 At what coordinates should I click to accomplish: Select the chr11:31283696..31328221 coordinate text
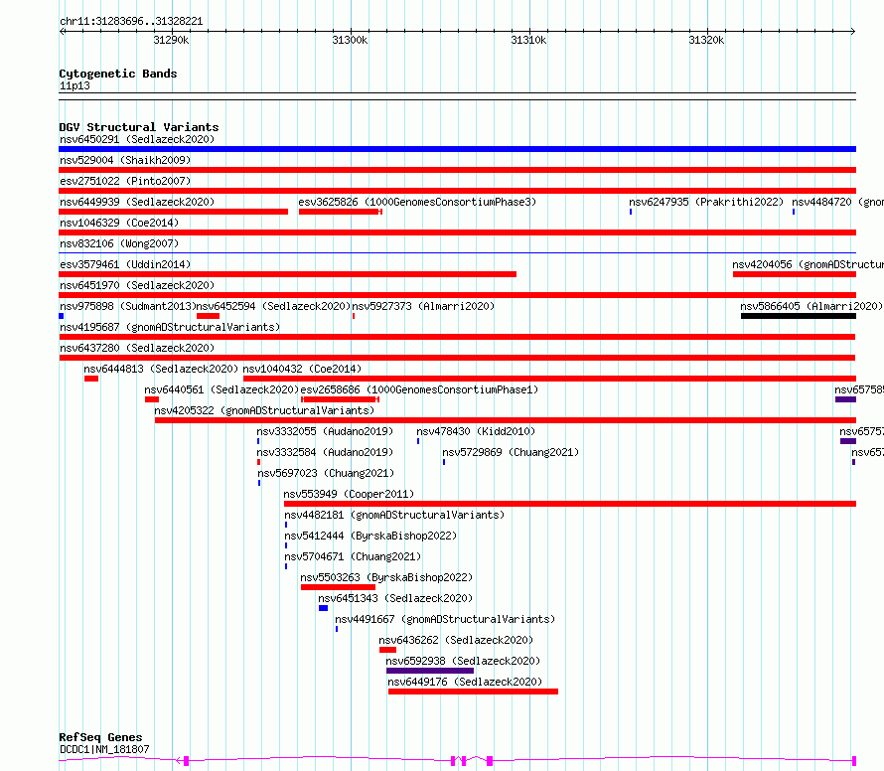tap(131, 22)
